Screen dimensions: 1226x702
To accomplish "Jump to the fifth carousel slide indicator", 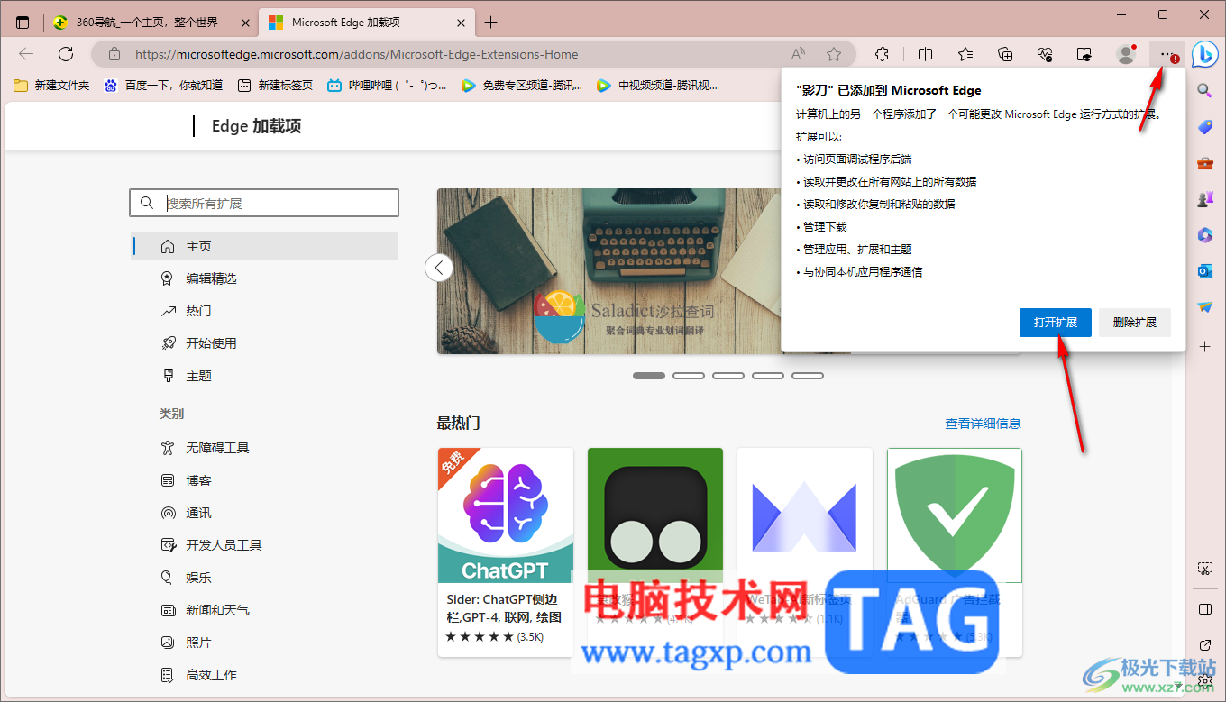I will coord(808,376).
